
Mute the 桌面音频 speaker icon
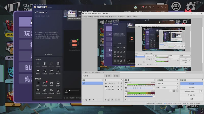point(126,96)
